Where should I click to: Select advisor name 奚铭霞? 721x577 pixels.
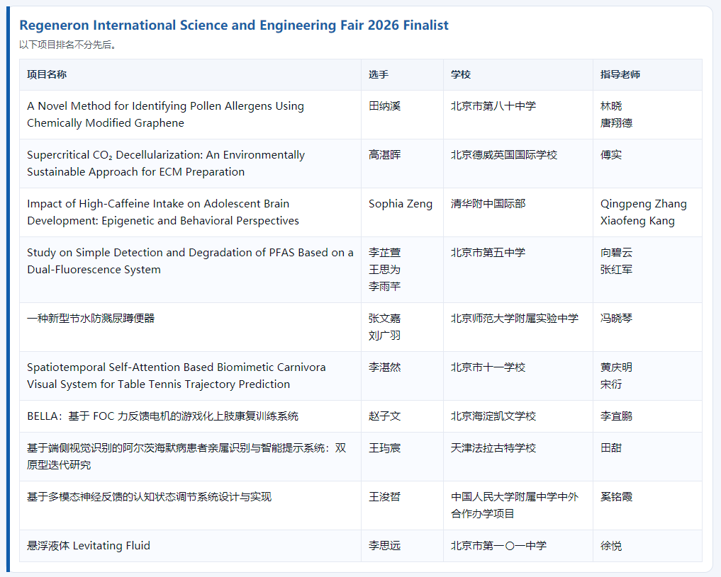click(x=616, y=497)
